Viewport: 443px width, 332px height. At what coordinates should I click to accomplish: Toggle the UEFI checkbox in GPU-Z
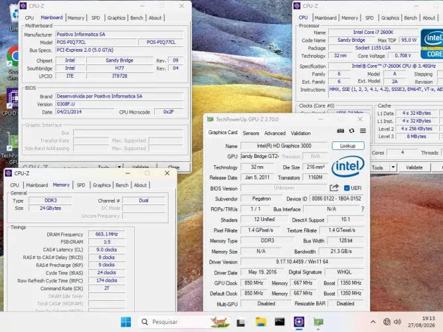click(347, 188)
